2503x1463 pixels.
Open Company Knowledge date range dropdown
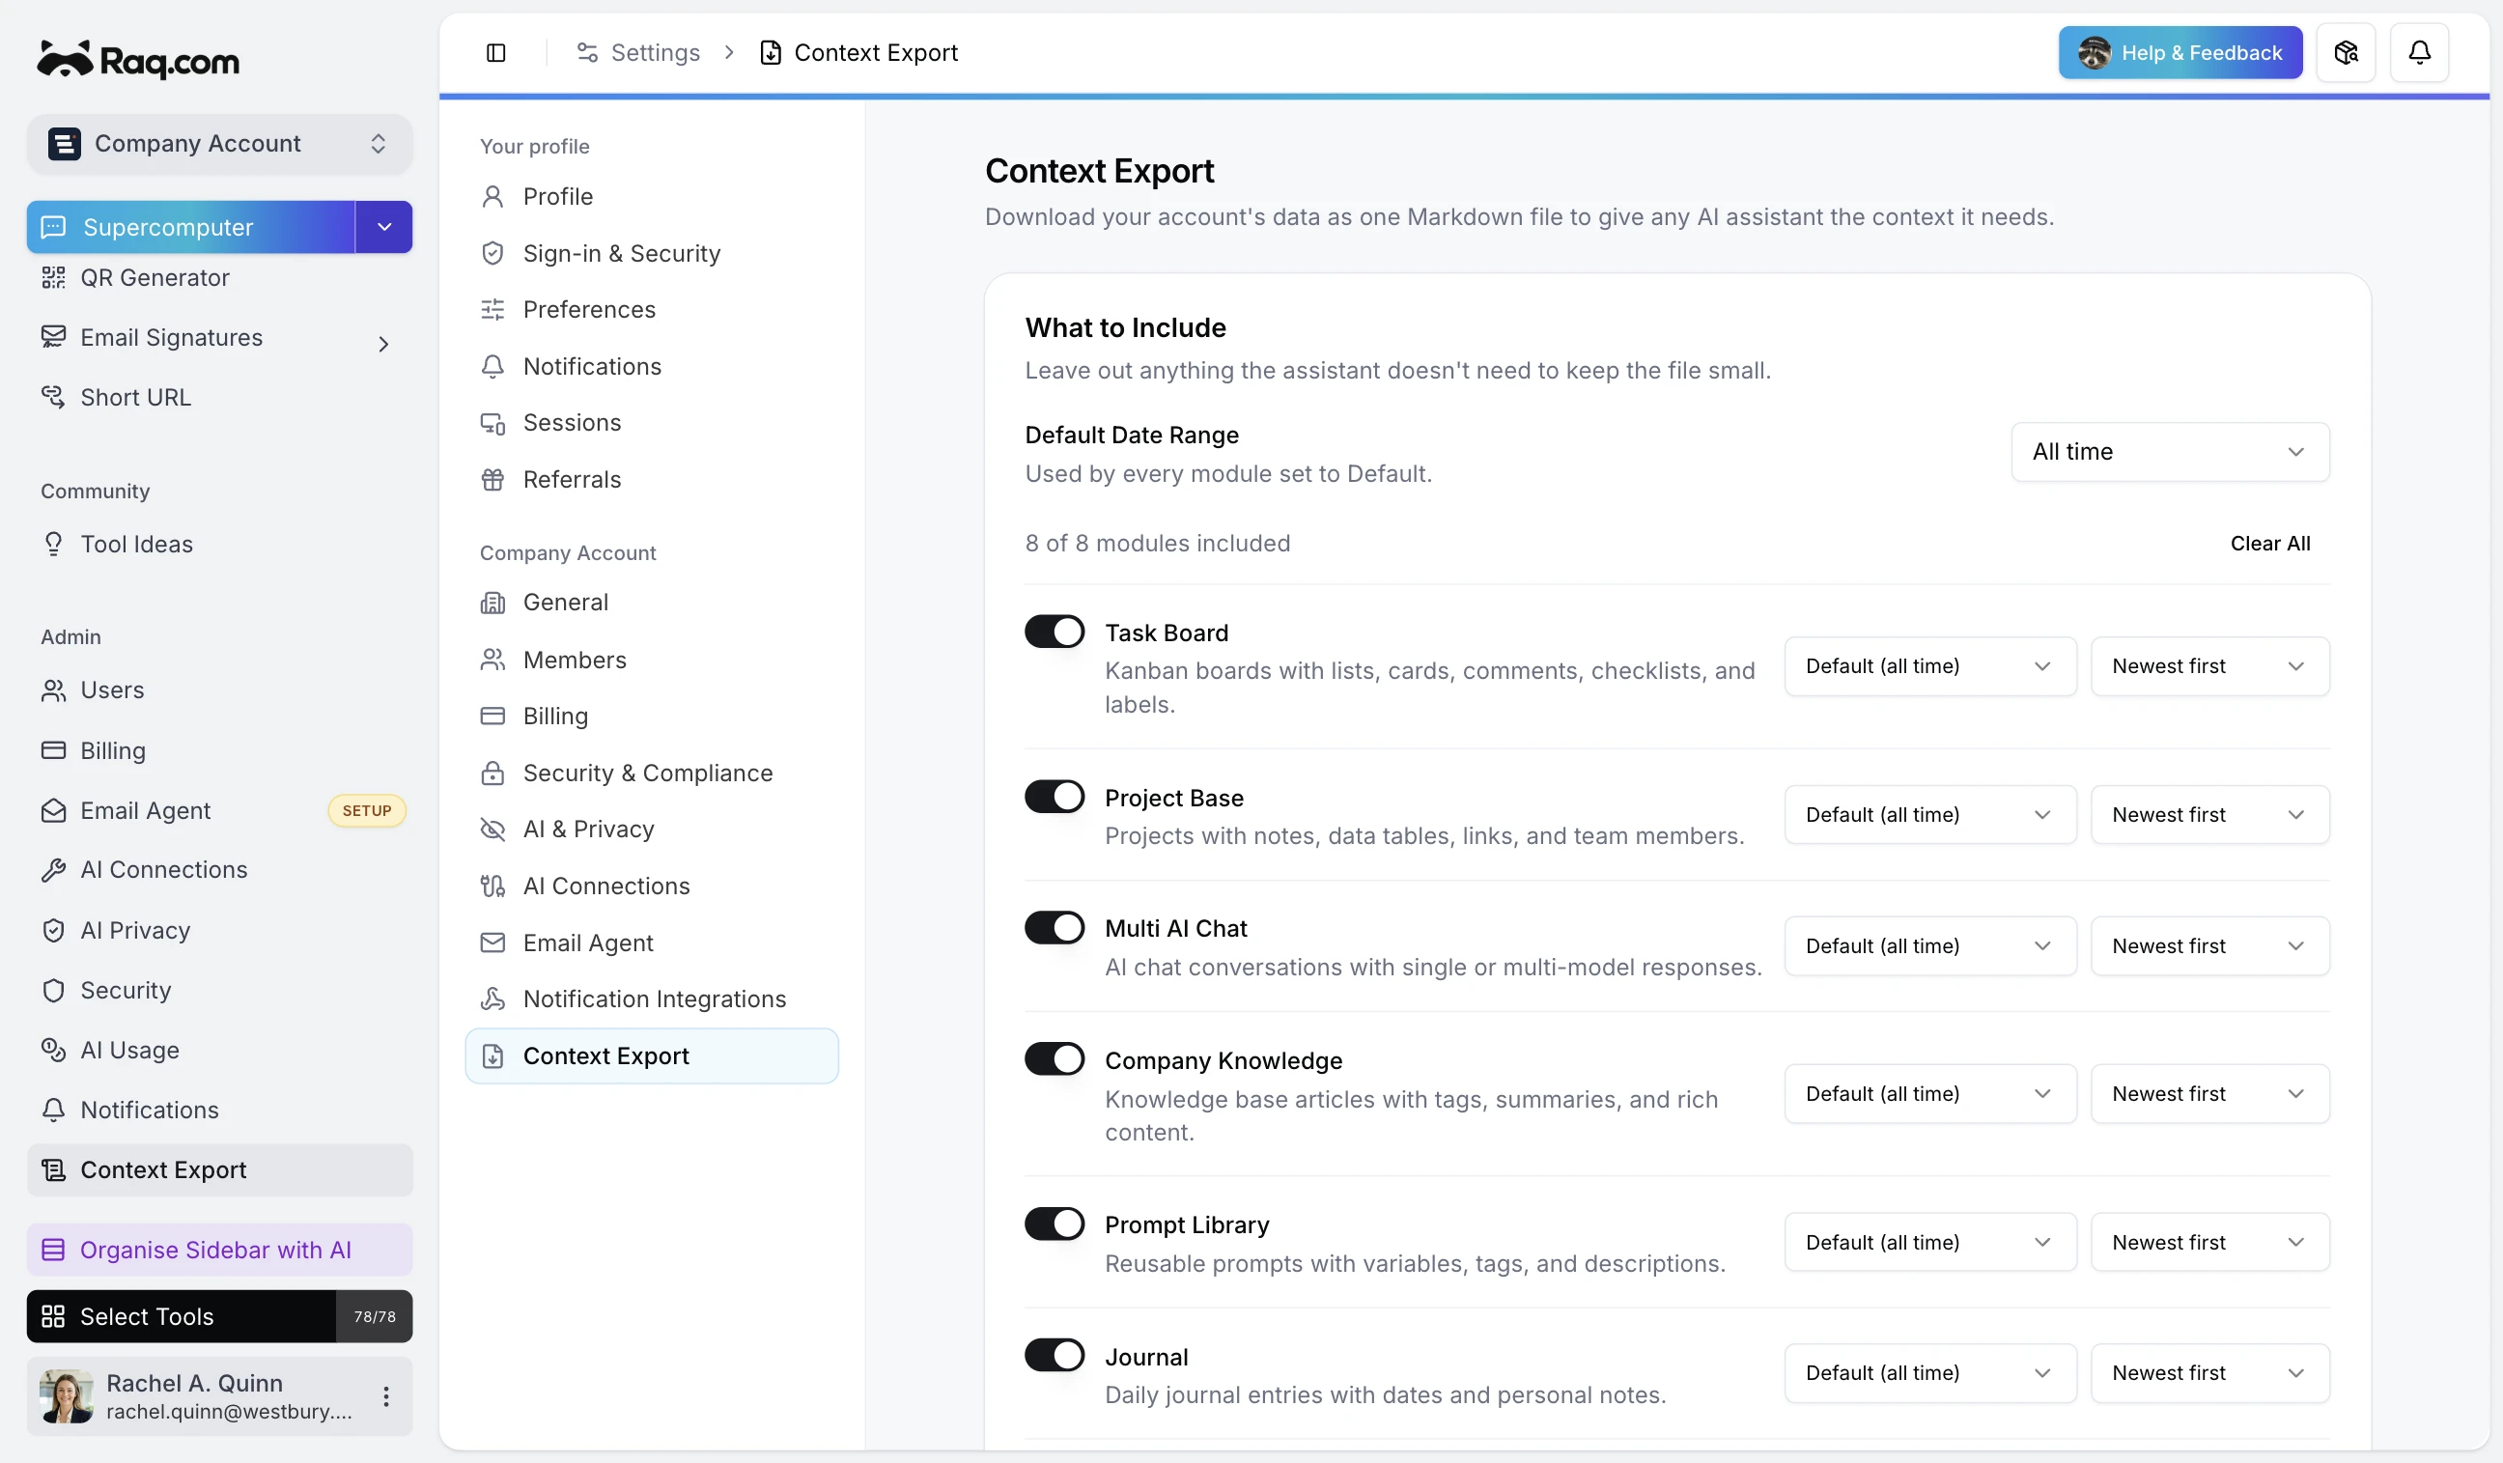[x=1930, y=1093]
